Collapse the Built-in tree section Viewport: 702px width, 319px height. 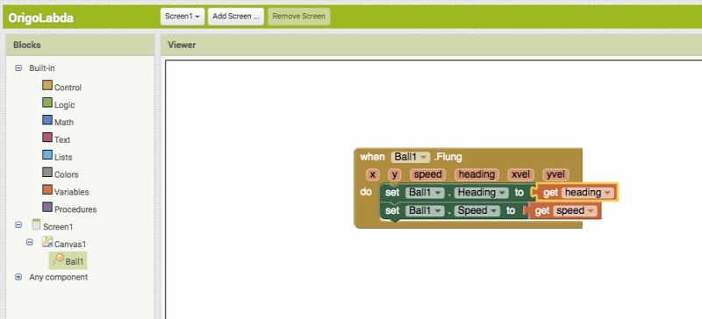pos(18,68)
